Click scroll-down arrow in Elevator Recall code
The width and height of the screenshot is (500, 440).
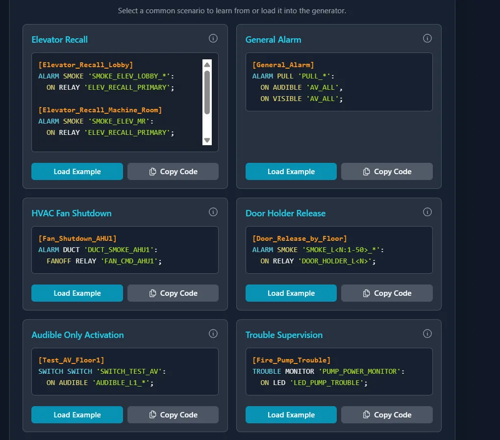[207, 140]
